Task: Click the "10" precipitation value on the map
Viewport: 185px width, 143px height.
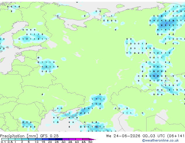Action: click(x=96, y=127)
